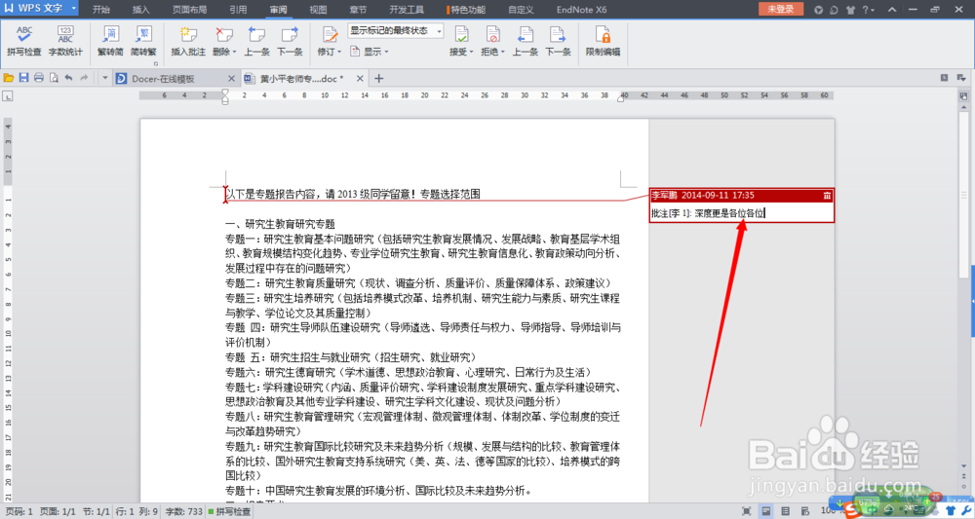
Task: Open the help question mark menu
Action: (x=868, y=10)
